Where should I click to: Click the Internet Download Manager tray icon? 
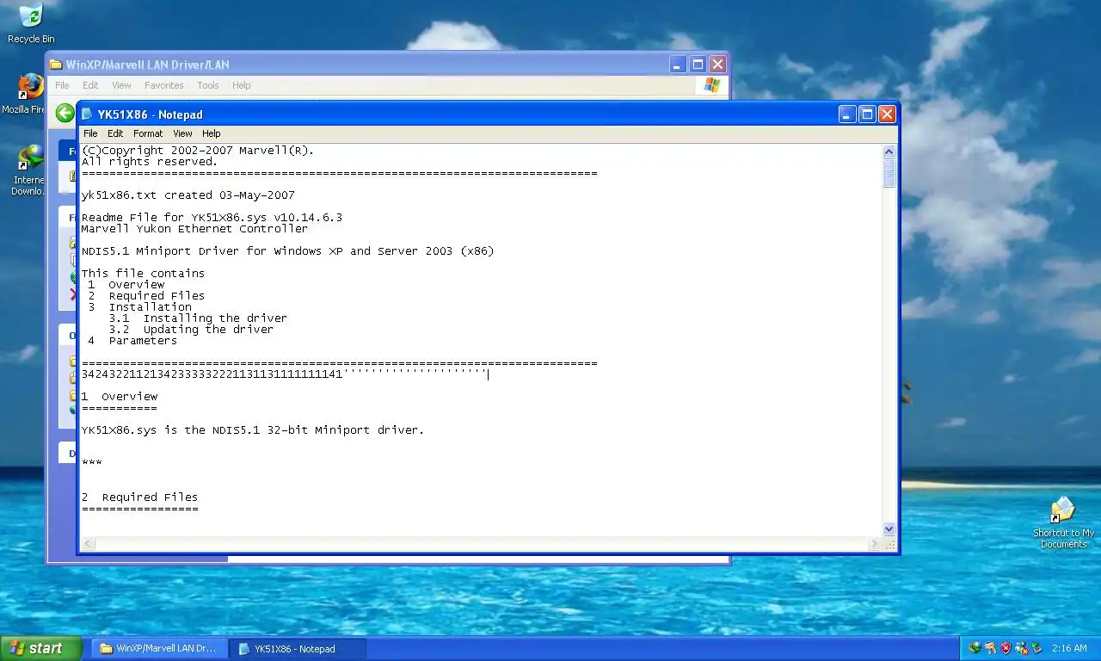click(975, 648)
